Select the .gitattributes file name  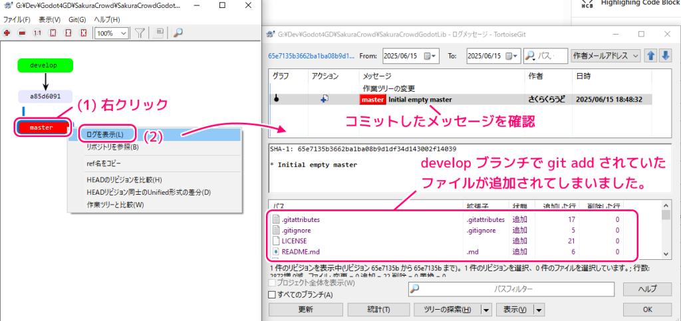pos(301,219)
